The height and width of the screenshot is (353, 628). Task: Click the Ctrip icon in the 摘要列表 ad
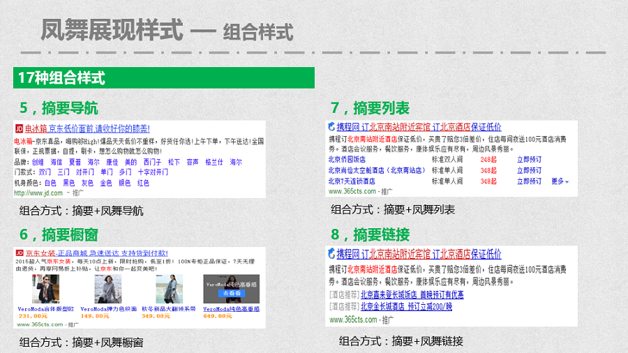330,127
